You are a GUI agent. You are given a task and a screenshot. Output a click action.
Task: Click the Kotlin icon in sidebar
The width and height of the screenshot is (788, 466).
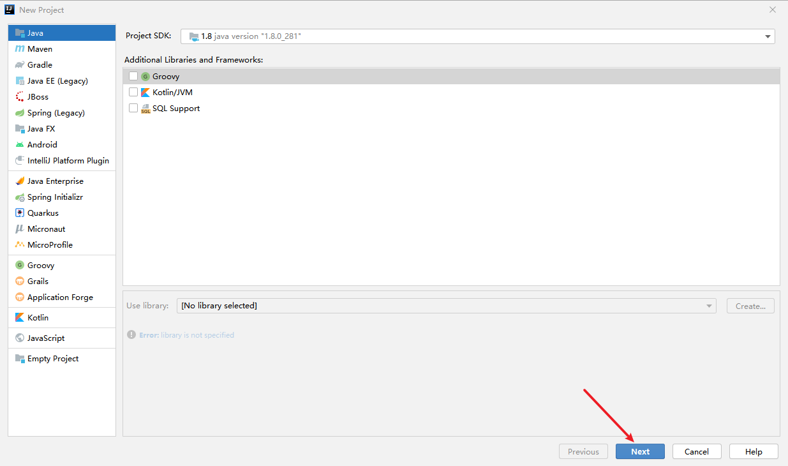(20, 317)
